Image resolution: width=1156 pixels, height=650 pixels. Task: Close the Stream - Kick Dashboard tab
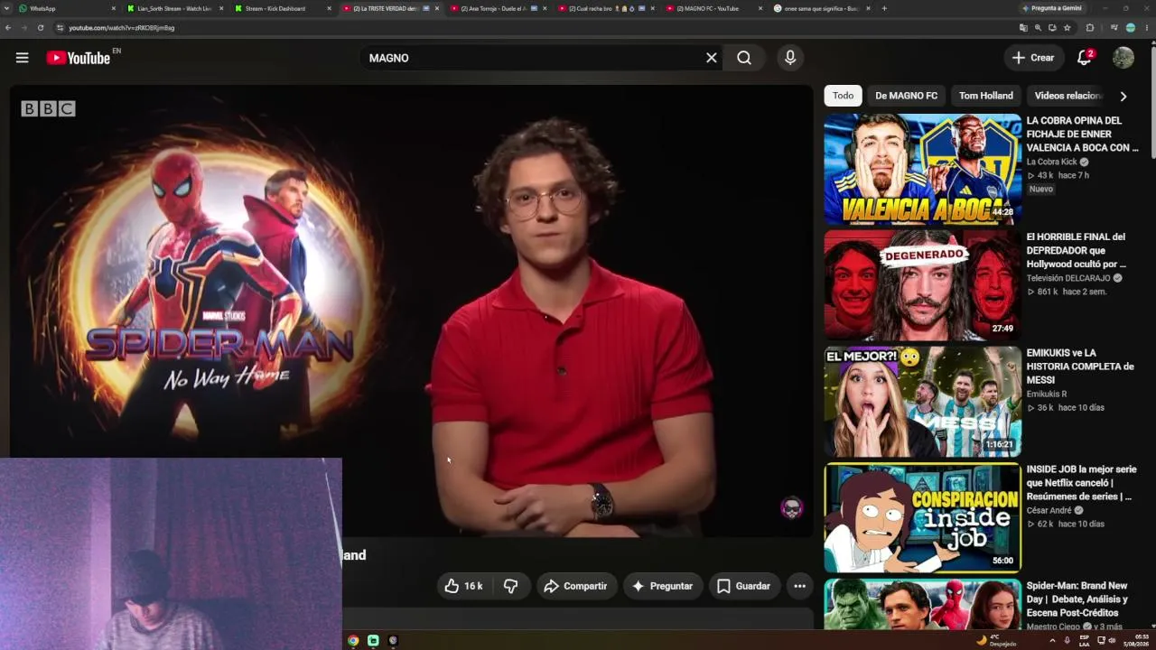[329, 8]
